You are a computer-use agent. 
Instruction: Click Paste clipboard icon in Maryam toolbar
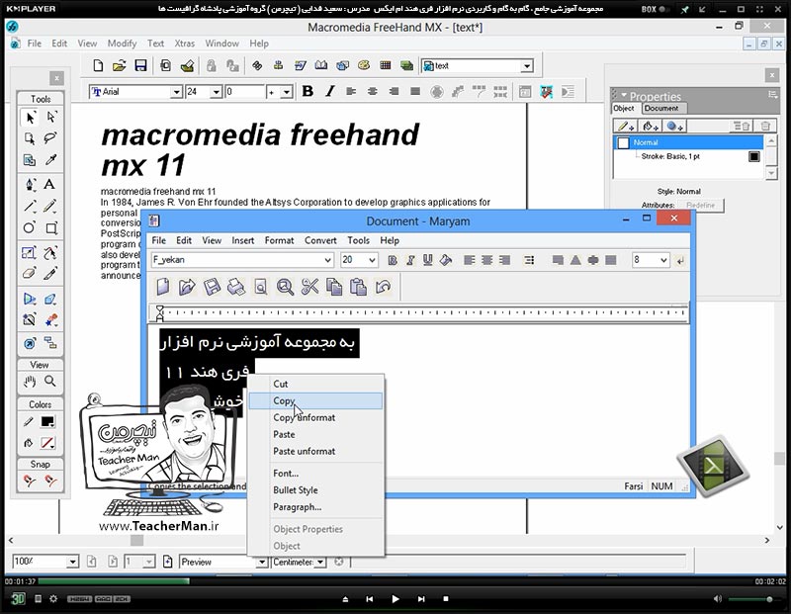coord(358,287)
